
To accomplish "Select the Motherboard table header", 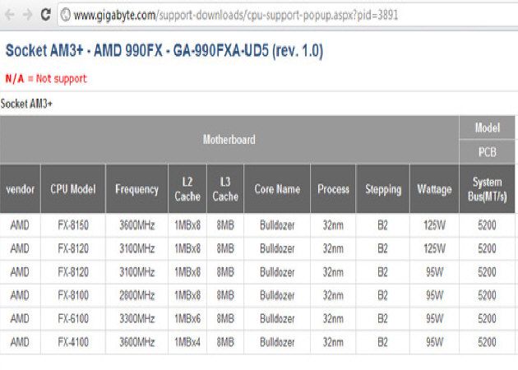I will pyautogui.click(x=229, y=140).
